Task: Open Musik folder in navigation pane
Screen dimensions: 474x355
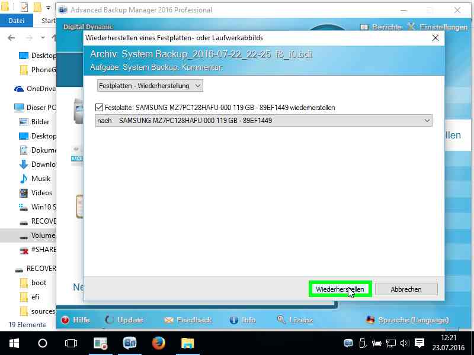Action: (35, 179)
